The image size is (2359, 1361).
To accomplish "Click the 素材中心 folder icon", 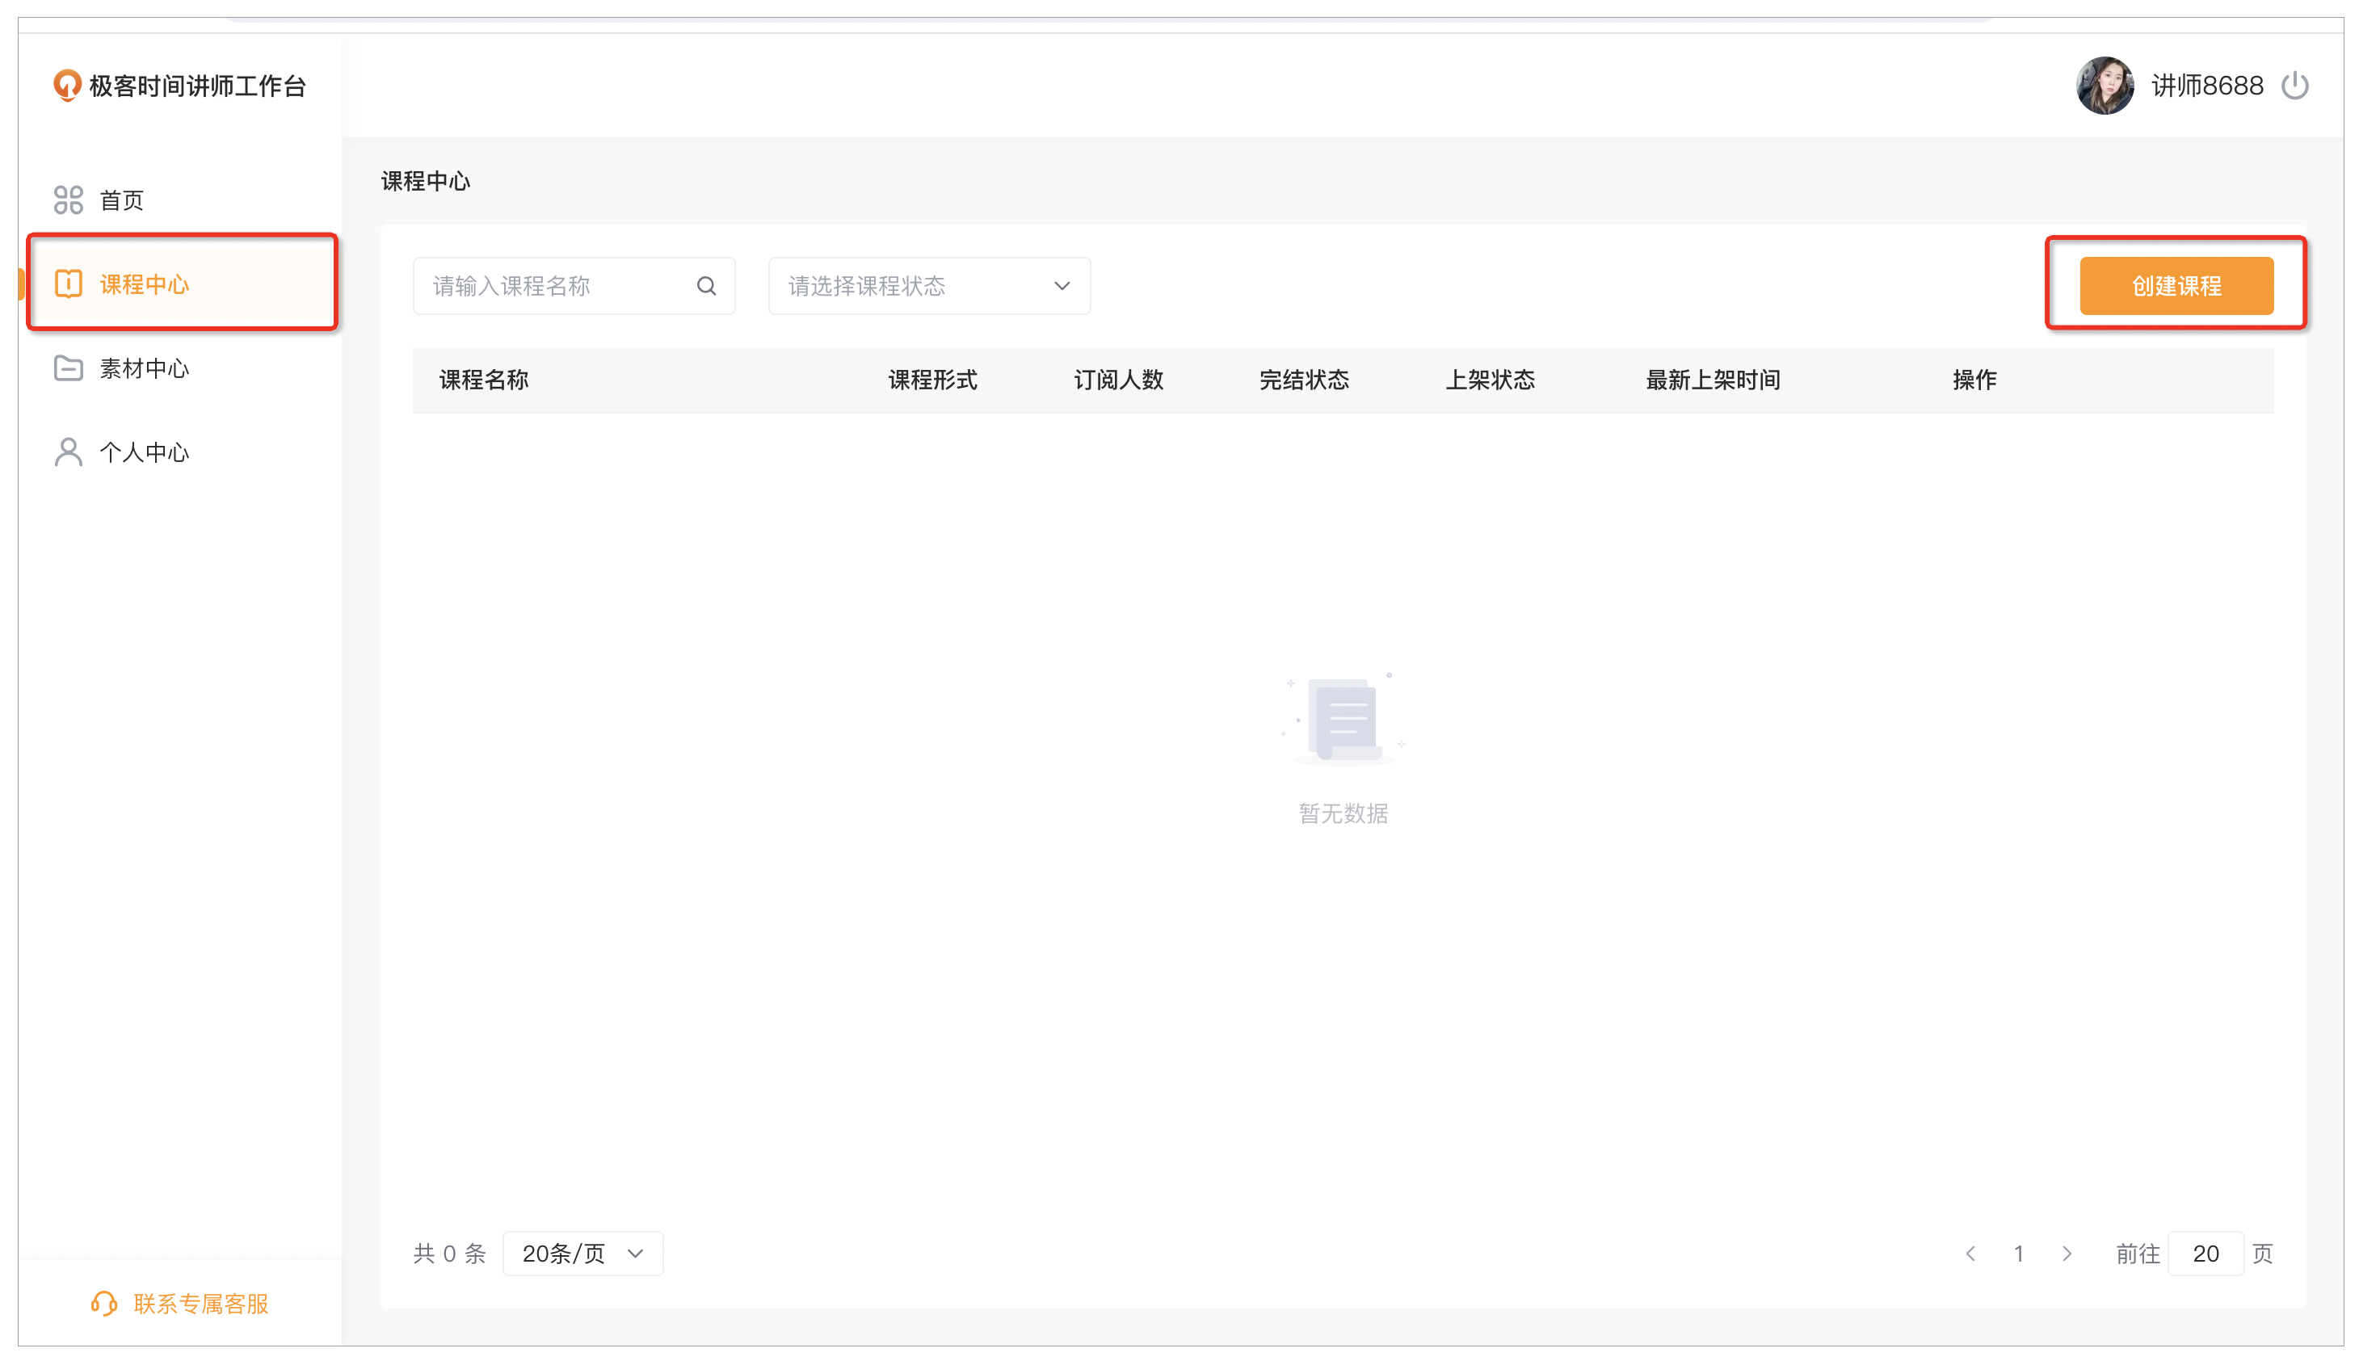I will tap(68, 368).
